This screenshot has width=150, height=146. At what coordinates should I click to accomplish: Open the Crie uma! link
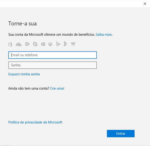pos(57,88)
